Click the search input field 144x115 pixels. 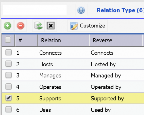pos(34,10)
